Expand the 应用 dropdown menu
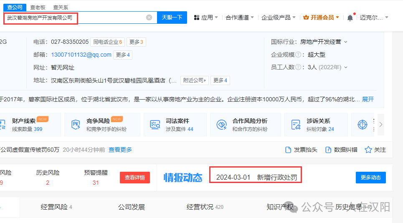The height and width of the screenshot is (223, 403). point(204,18)
